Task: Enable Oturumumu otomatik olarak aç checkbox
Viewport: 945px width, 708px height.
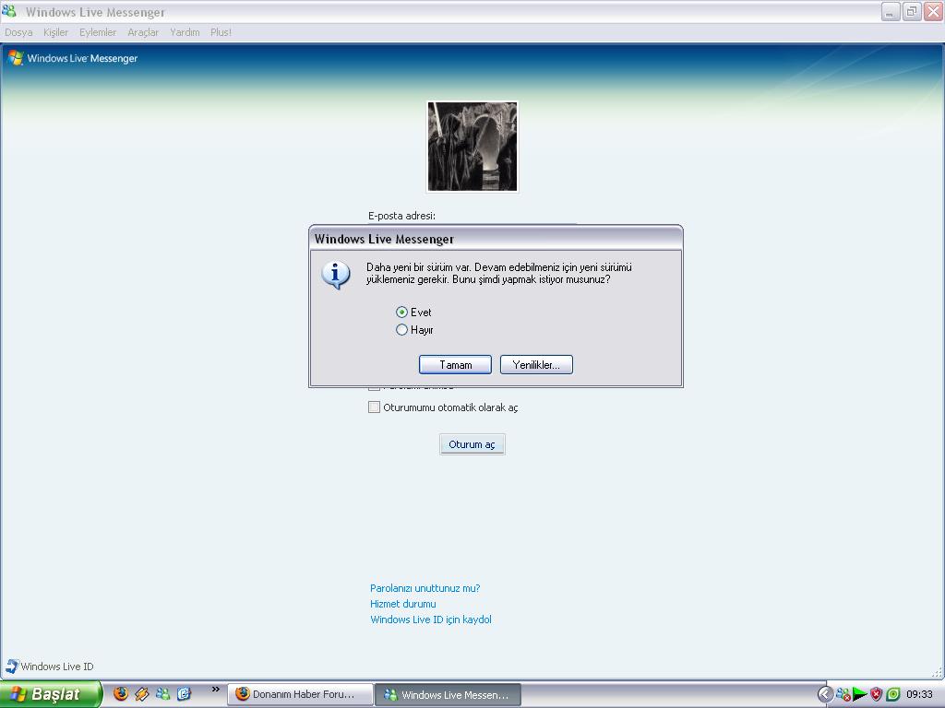Action: point(375,407)
